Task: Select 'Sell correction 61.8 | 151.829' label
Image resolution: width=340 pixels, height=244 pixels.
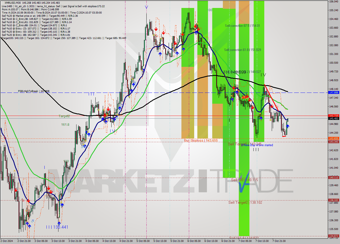Action: click(x=242, y=50)
